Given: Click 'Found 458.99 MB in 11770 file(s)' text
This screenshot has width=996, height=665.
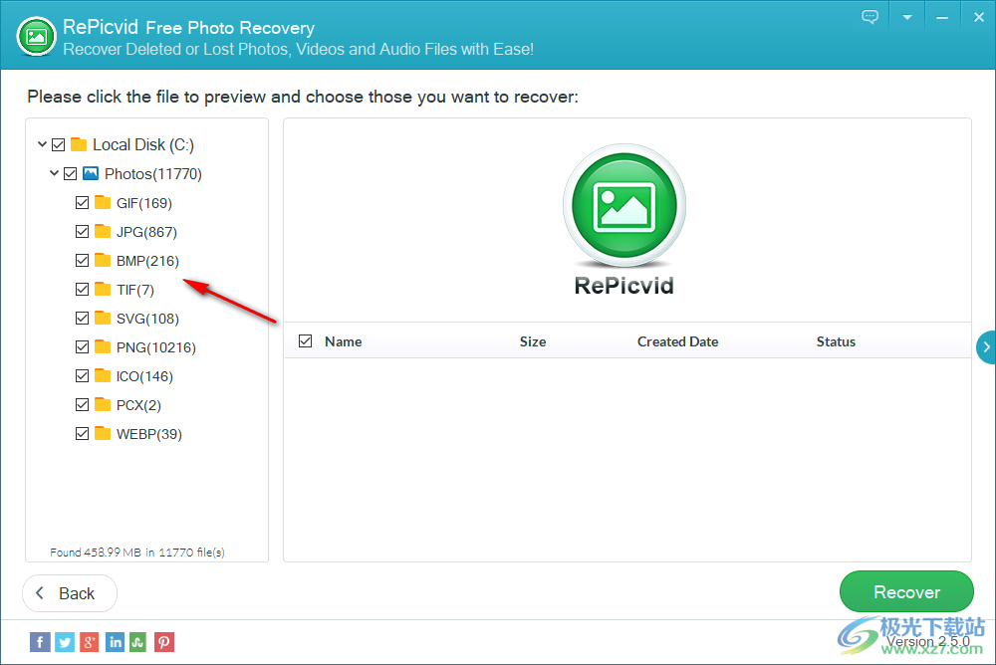Looking at the screenshot, I should (137, 553).
